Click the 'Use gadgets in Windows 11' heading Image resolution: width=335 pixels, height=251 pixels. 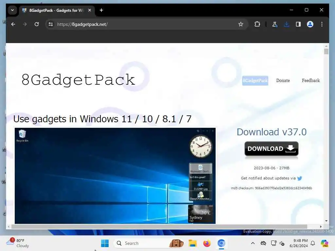click(x=102, y=119)
